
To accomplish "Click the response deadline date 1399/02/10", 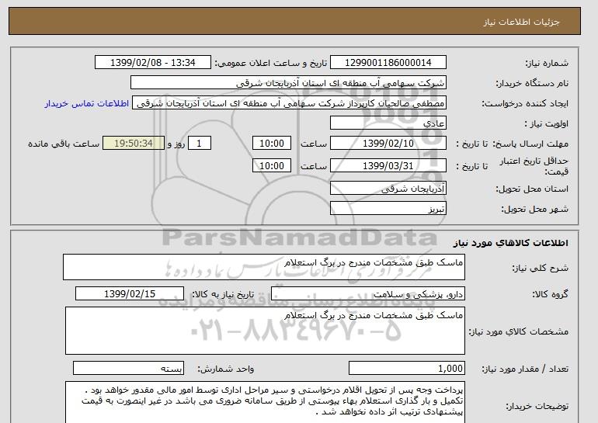I will (x=388, y=144).
